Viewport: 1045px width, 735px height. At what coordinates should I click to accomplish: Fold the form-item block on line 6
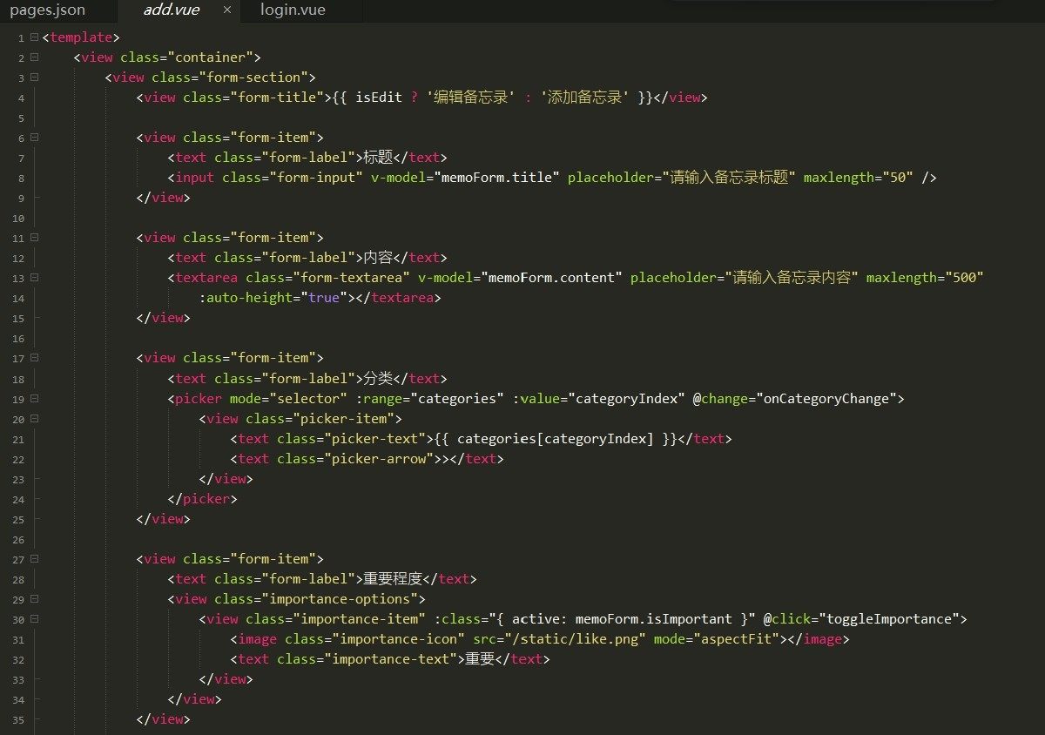pyautogui.click(x=34, y=138)
